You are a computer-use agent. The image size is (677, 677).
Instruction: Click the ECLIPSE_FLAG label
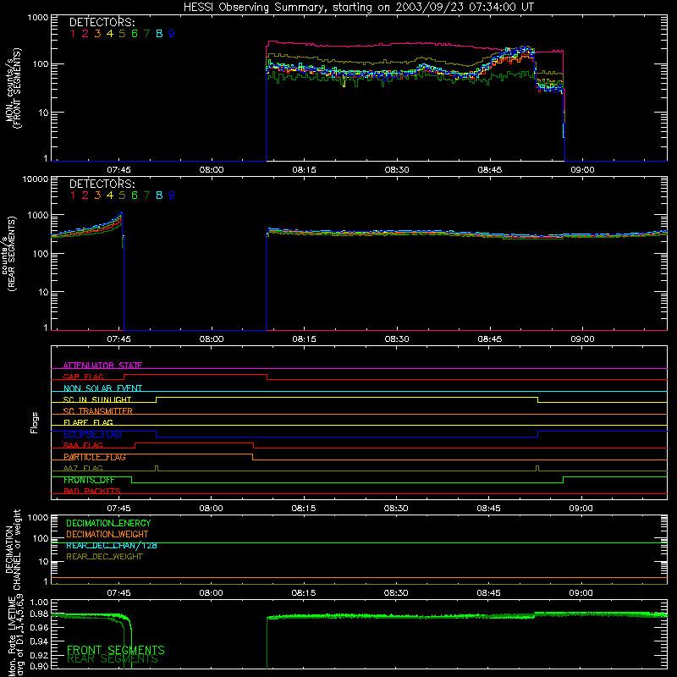pyautogui.click(x=92, y=434)
